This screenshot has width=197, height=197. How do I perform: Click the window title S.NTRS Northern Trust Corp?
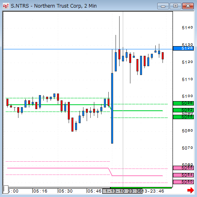point(54,6)
